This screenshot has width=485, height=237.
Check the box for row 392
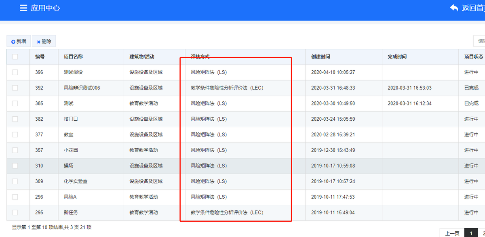[x=15, y=88]
